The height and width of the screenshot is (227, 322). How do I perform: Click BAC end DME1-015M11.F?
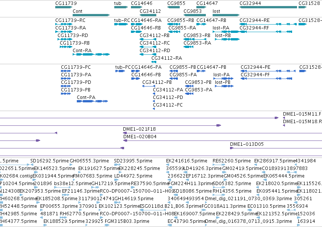[284, 118]
